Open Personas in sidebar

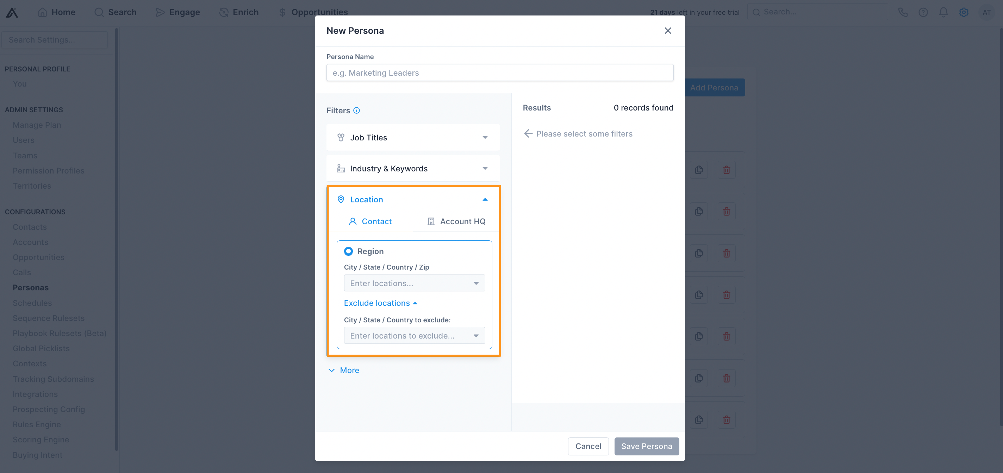pyautogui.click(x=30, y=288)
